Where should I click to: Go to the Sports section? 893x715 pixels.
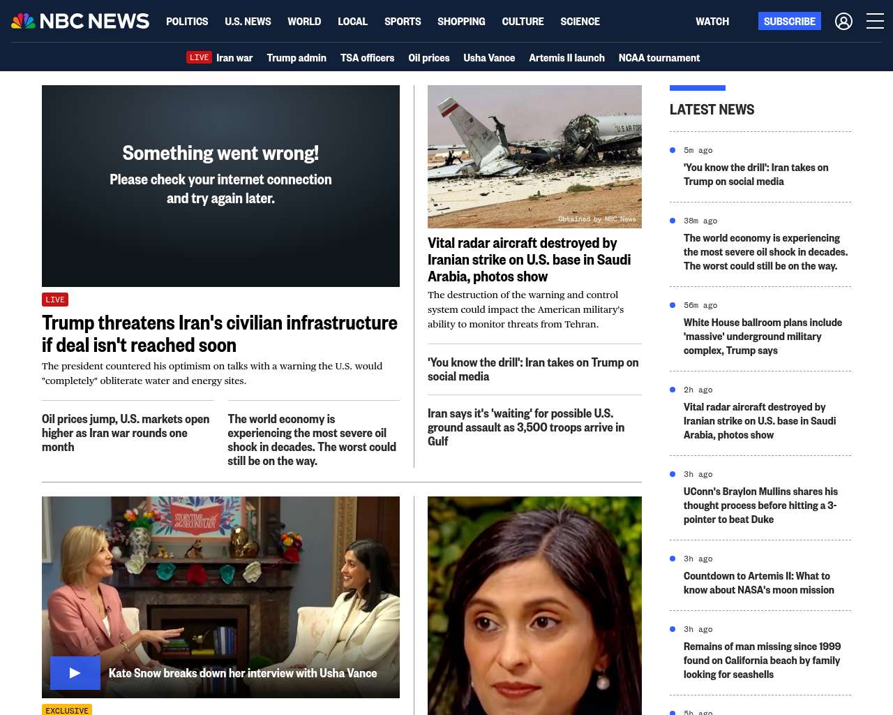(403, 22)
